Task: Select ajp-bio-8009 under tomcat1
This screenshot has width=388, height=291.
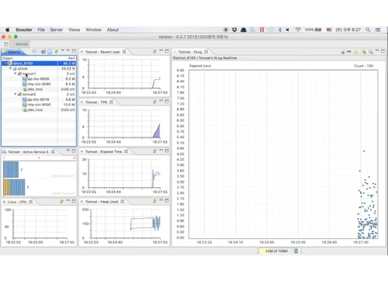Action: pyautogui.click(x=38, y=79)
